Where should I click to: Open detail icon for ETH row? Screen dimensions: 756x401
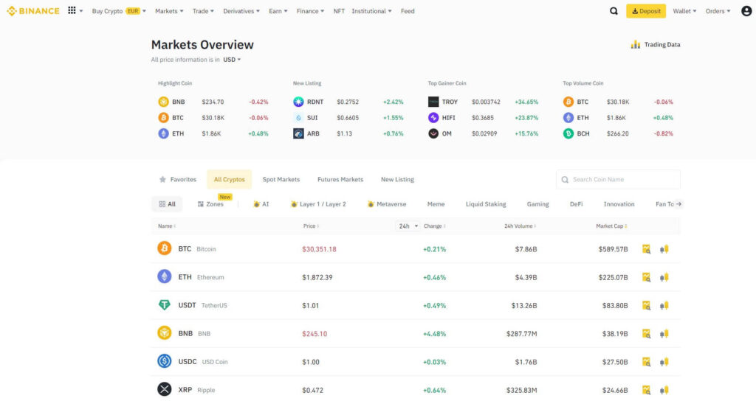pyautogui.click(x=646, y=277)
